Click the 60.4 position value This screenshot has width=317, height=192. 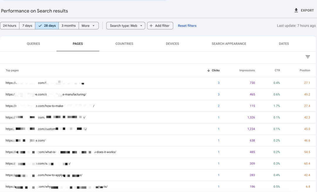coord(307,164)
